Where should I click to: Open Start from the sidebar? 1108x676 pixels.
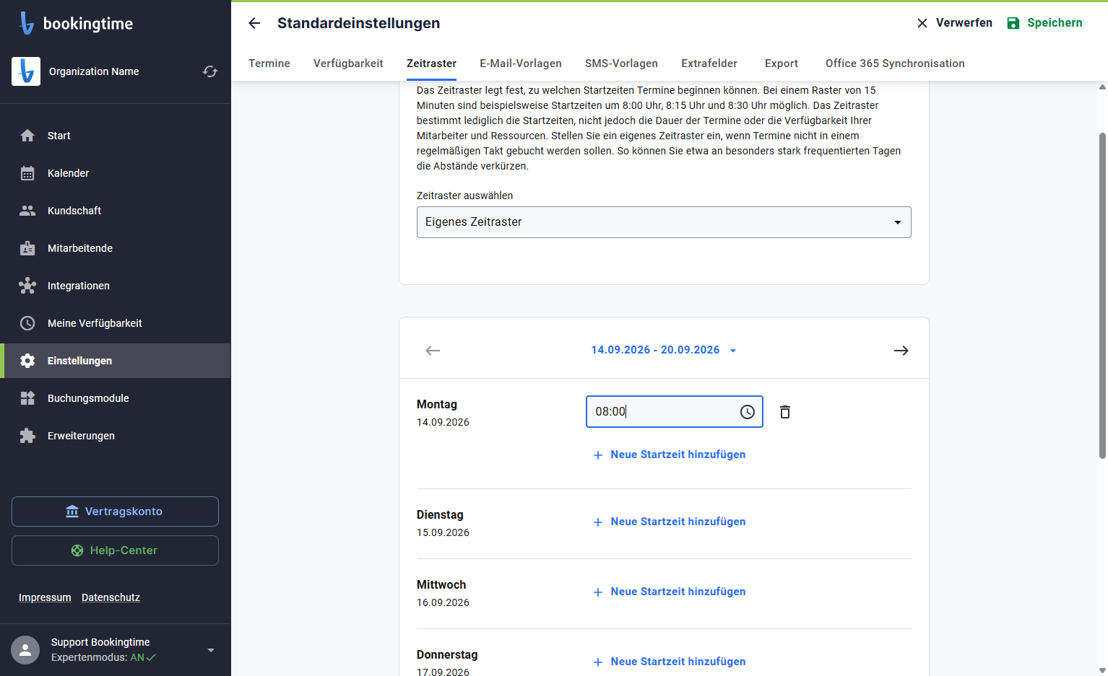point(116,136)
